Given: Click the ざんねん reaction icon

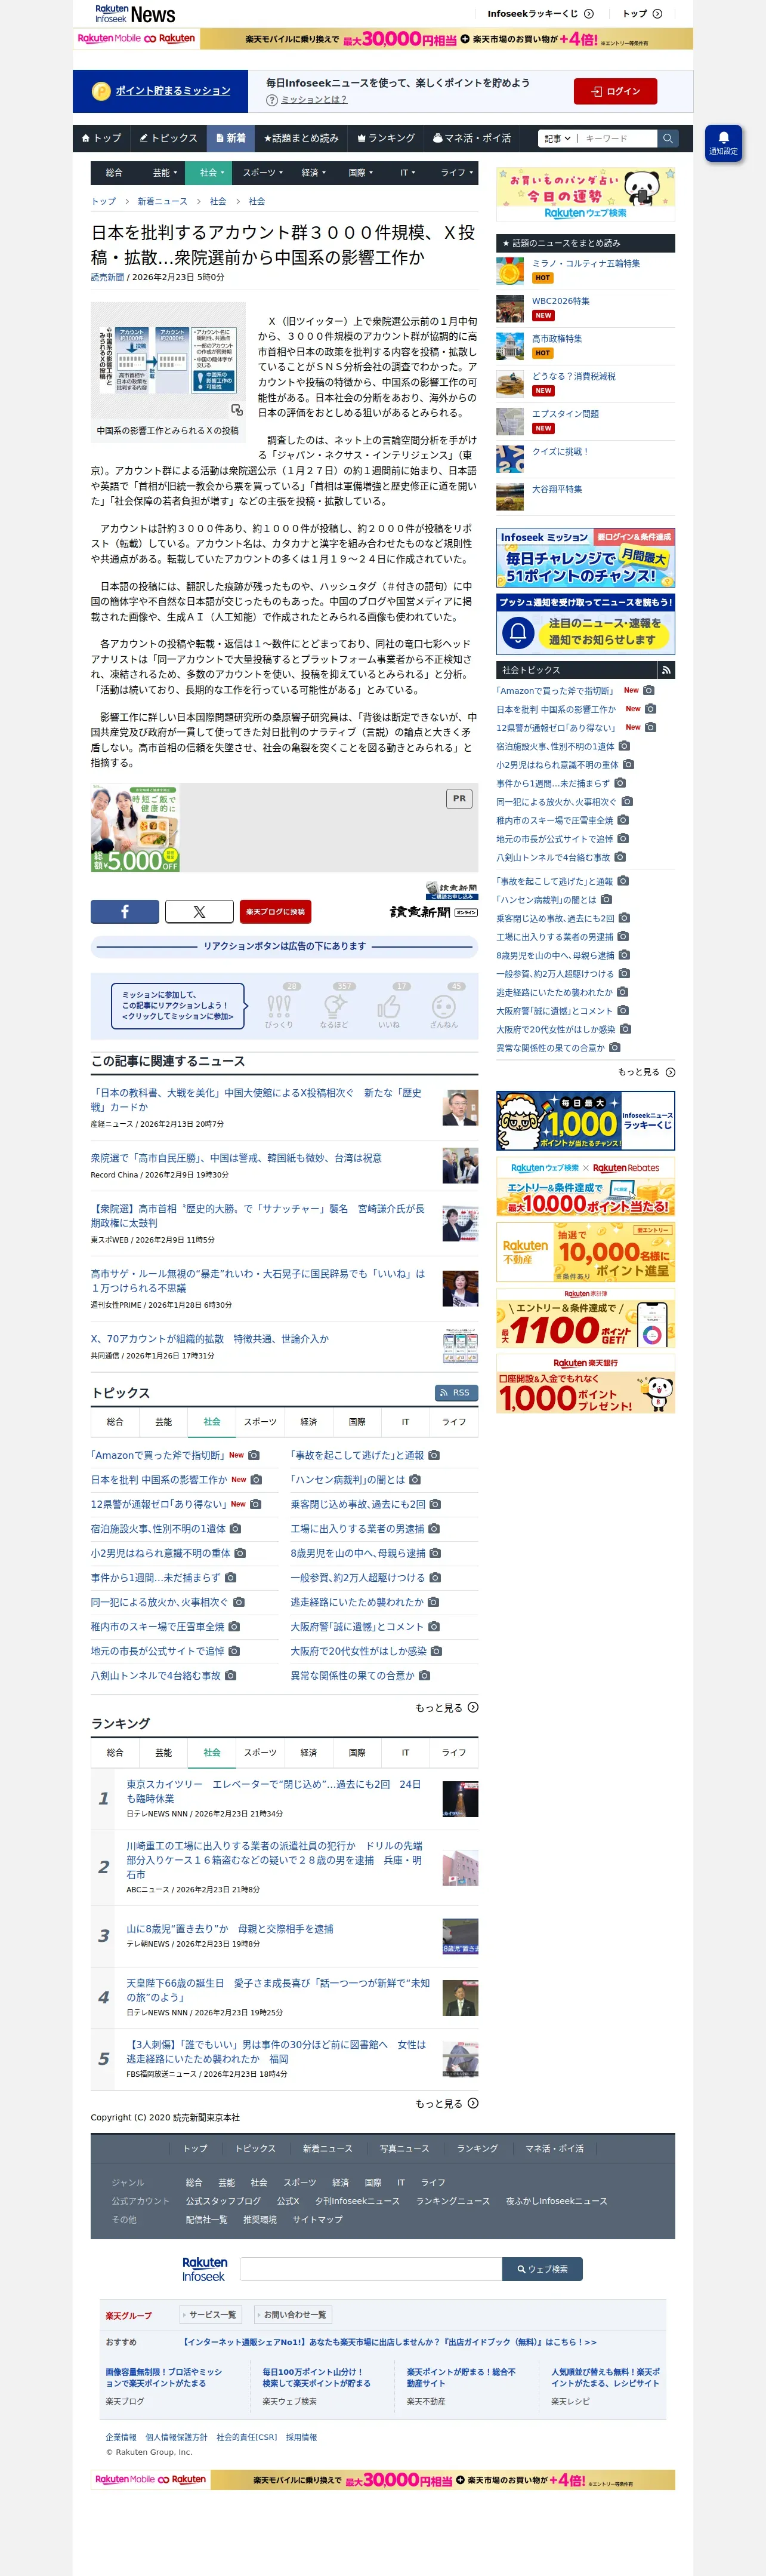Looking at the screenshot, I should pyautogui.click(x=443, y=1006).
